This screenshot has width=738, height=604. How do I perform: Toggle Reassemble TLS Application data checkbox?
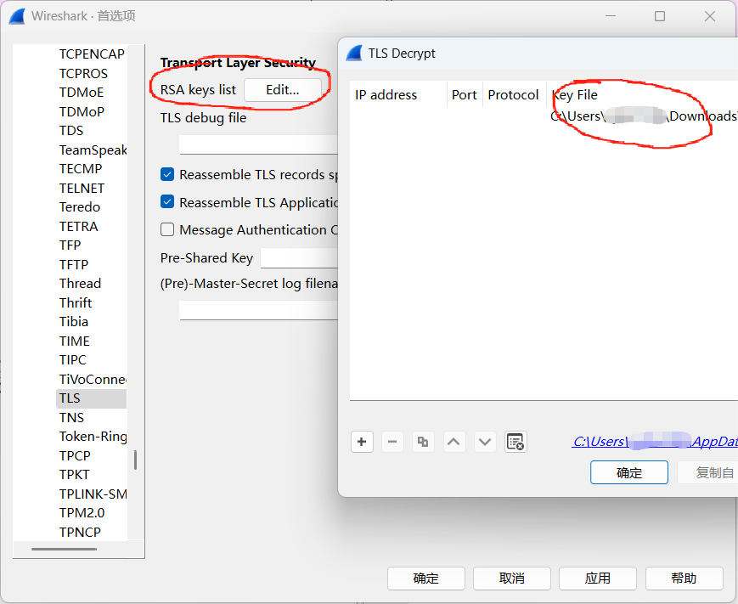coord(167,202)
